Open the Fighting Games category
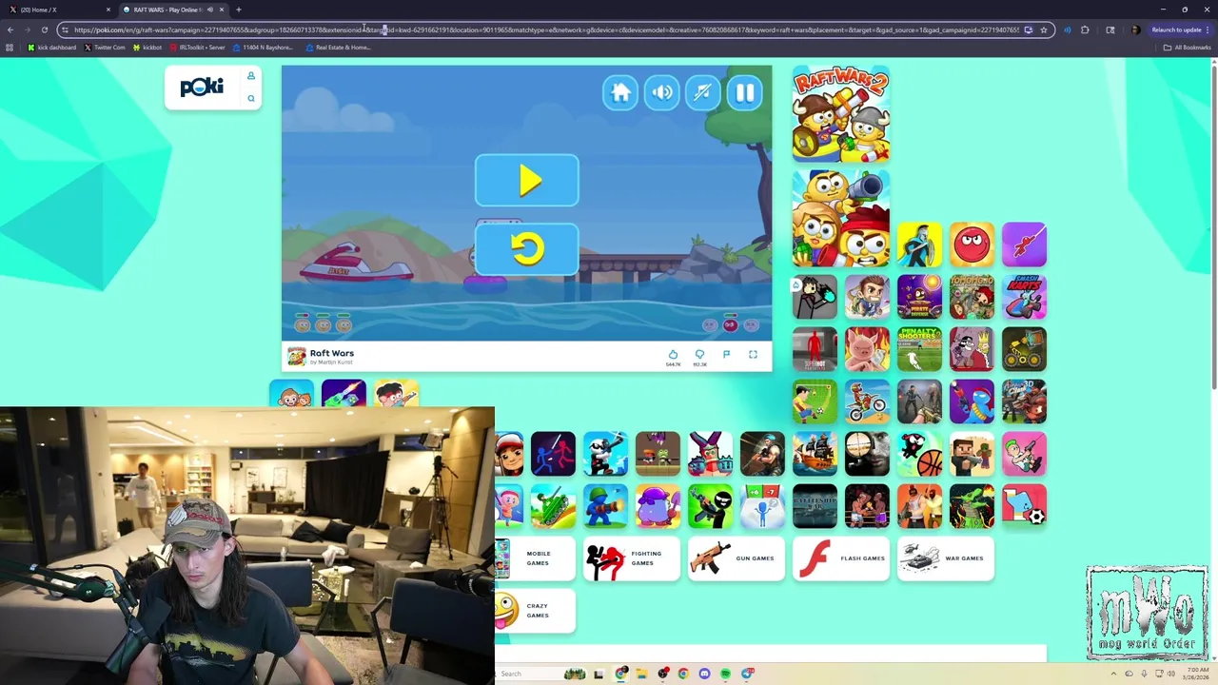 pos(632,558)
